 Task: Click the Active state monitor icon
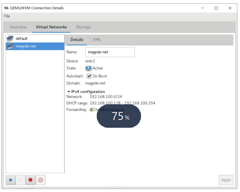[x=89, y=68]
